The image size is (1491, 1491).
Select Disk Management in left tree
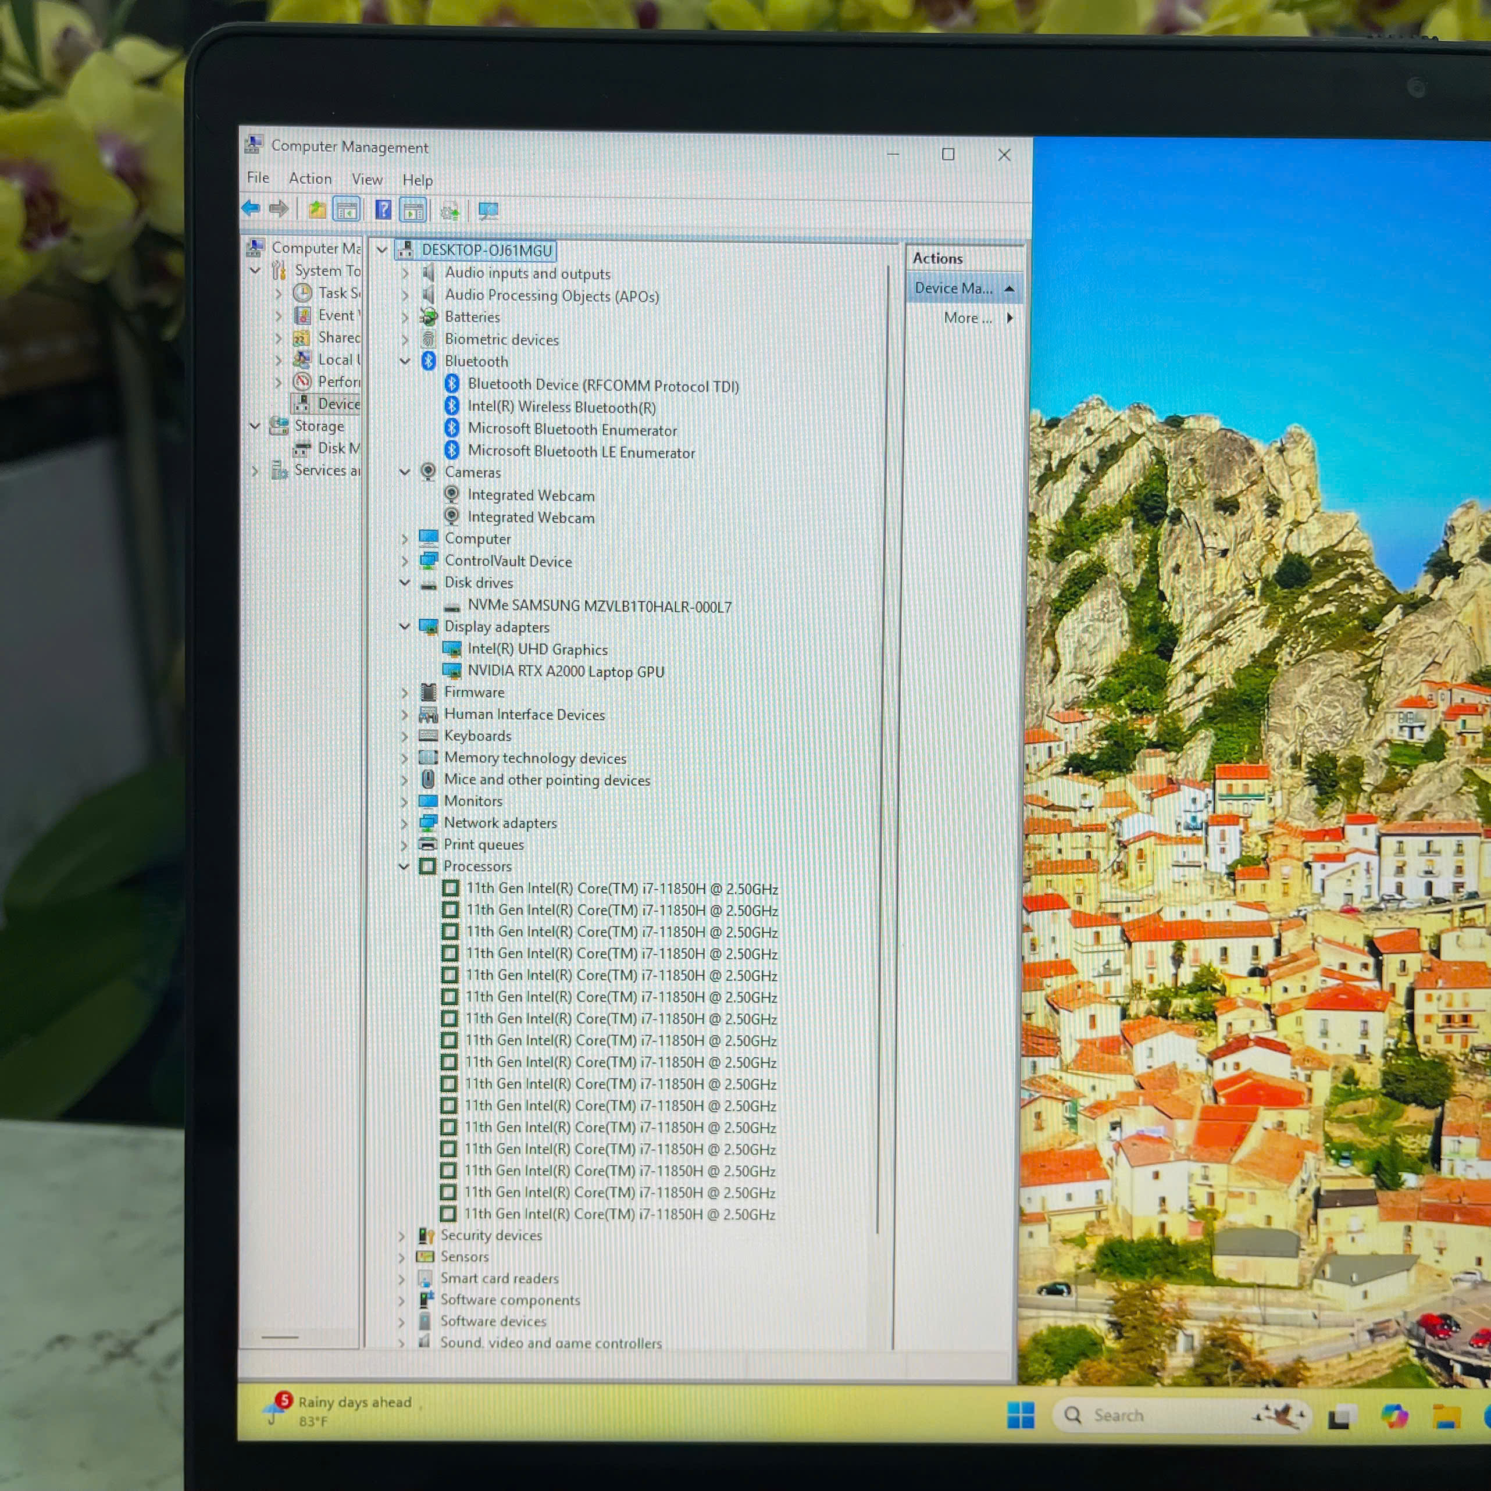337,448
